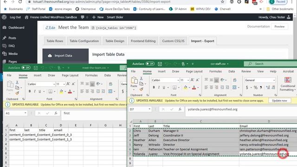Viewport: 297px width, 167px height.
Task: Open Formulas tab in ccr-staff.csv window
Action: pyautogui.click(x=215, y=71)
